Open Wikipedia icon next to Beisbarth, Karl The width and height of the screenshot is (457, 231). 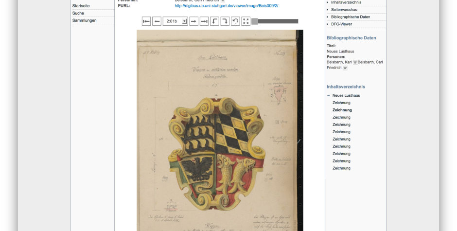355,62
